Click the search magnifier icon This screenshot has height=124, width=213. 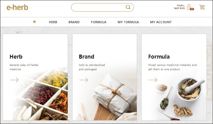point(128,7)
